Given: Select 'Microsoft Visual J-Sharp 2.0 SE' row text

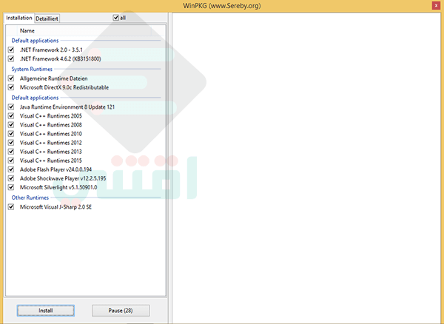Looking at the screenshot, I should 55,207.
